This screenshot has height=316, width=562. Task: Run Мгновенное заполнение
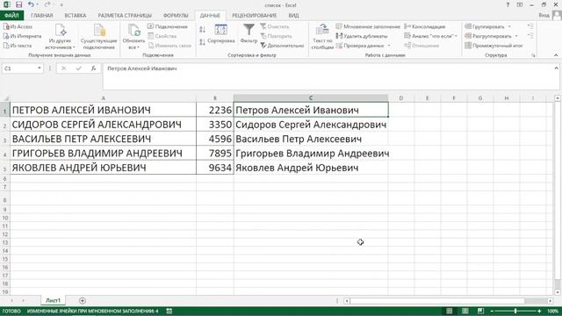point(368,26)
